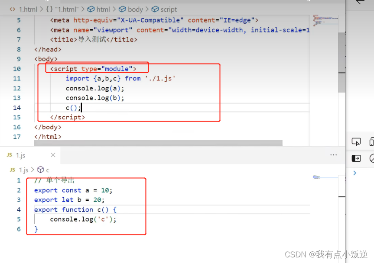Click the closing </script> tag
The height and width of the screenshot is (263, 374).
click(68, 117)
